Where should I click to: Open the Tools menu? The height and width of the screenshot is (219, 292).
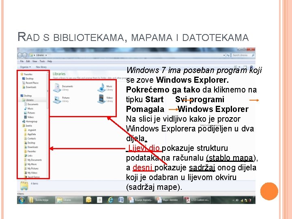42,61
